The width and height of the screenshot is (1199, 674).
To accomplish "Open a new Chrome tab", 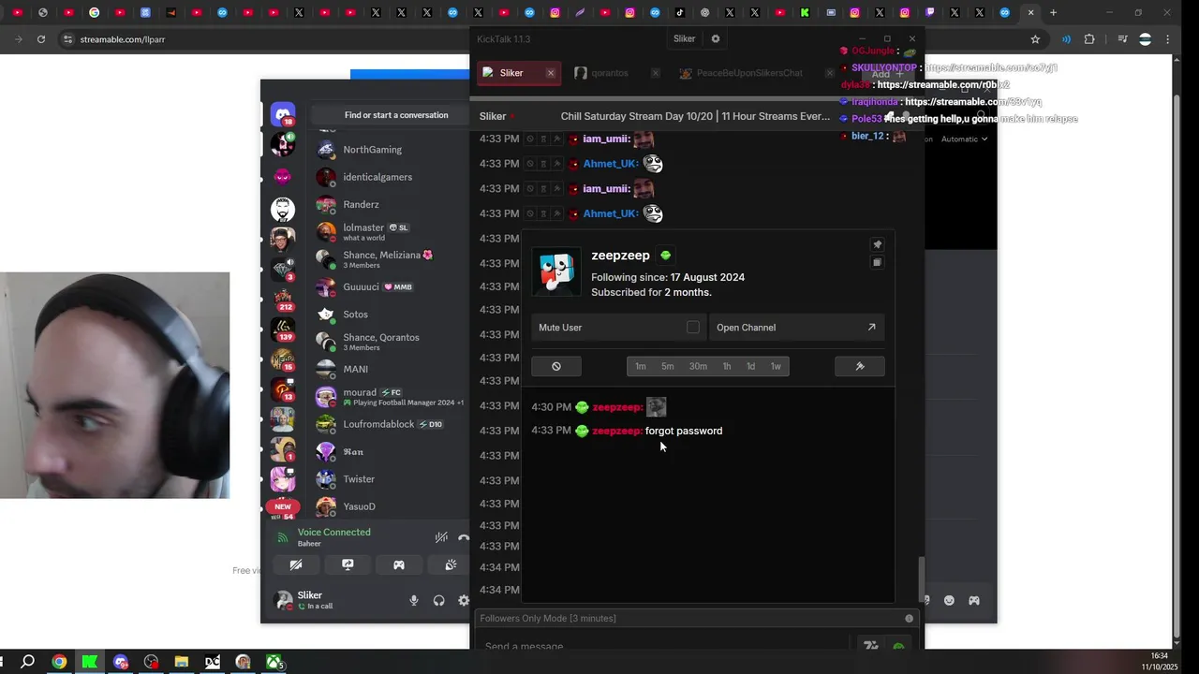I will (1053, 13).
